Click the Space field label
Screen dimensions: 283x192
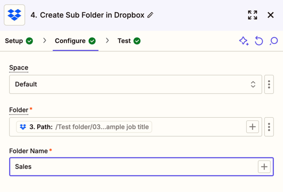pos(19,68)
